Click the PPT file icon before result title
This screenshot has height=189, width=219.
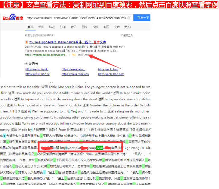click(26, 42)
